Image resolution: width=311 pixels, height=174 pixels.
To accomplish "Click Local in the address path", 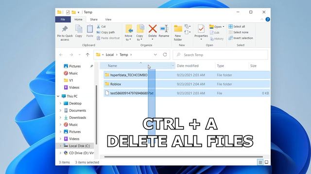I will pyautogui.click(x=110, y=55).
